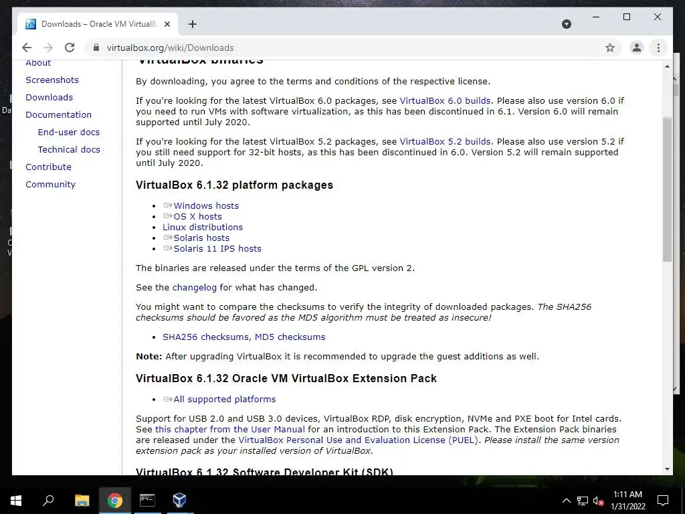This screenshot has width=685, height=514.
Task: Open the network status tray icon
Action: click(x=583, y=501)
